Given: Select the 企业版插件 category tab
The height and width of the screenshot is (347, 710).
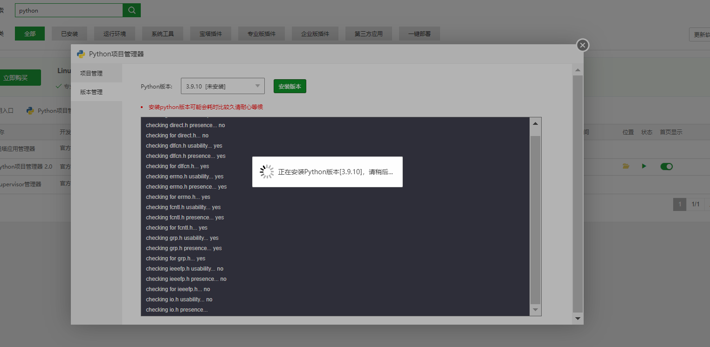Looking at the screenshot, I should click(315, 34).
